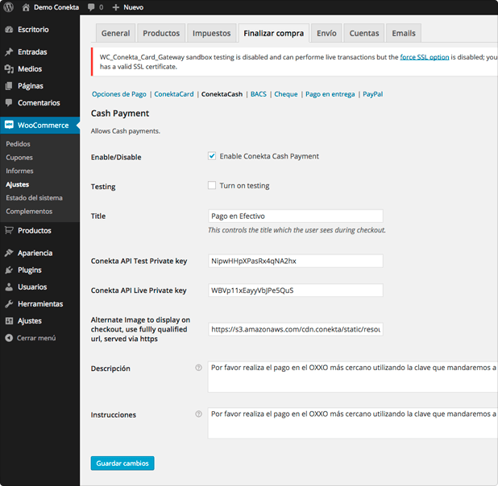Click inside the Instrucciones text area
This screenshot has height=486, width=498.
[353, 423]
